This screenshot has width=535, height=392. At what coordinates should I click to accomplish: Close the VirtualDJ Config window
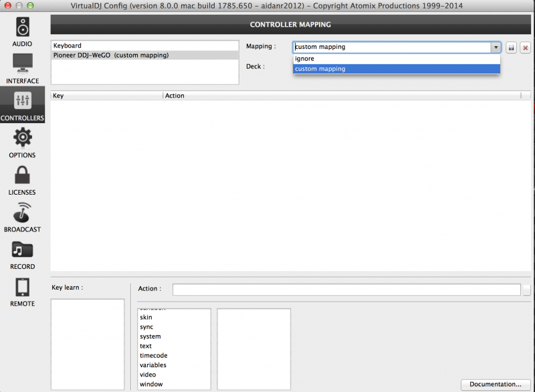7,5
